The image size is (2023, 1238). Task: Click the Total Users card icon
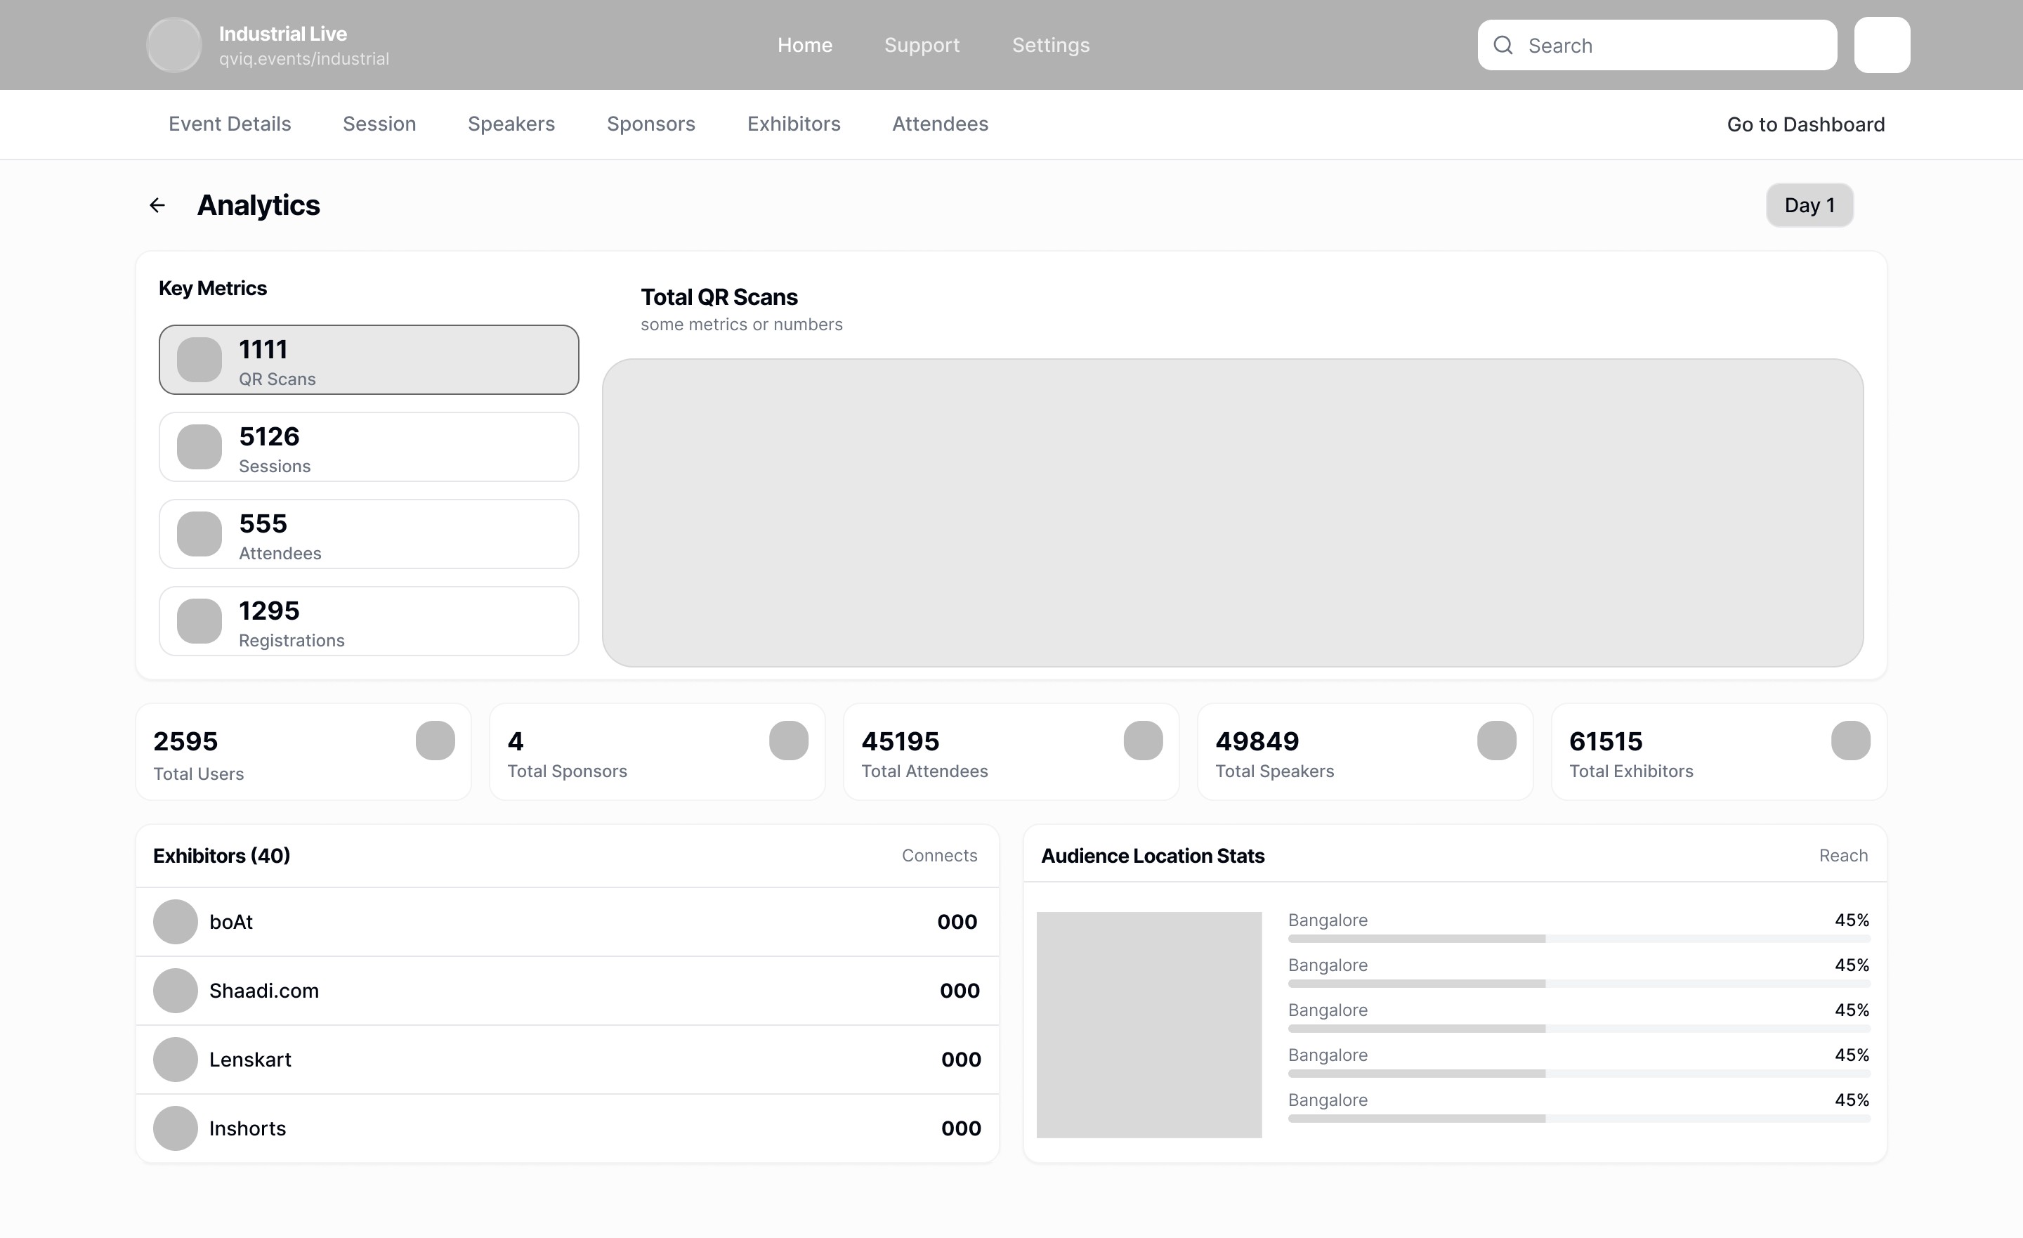point(434,741)
